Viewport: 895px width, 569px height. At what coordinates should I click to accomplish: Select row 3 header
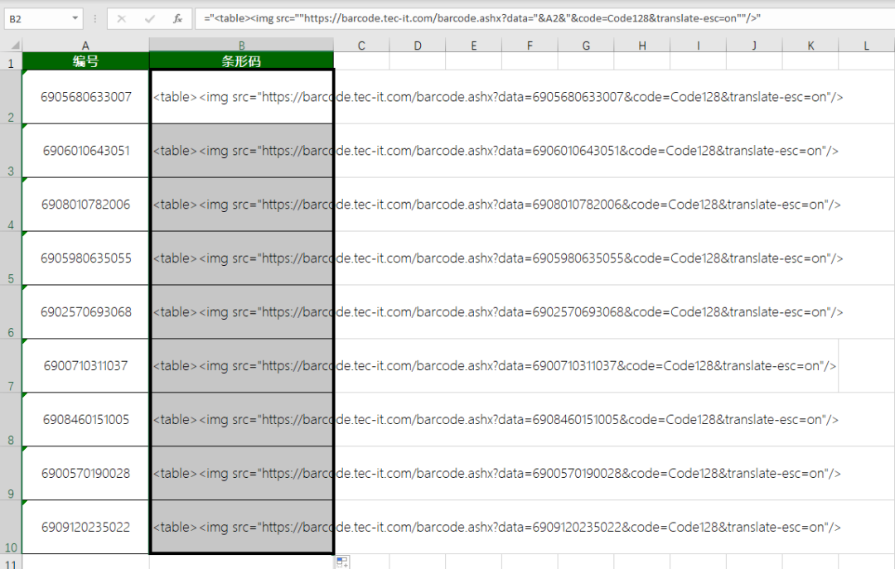[x=11, y=151]
